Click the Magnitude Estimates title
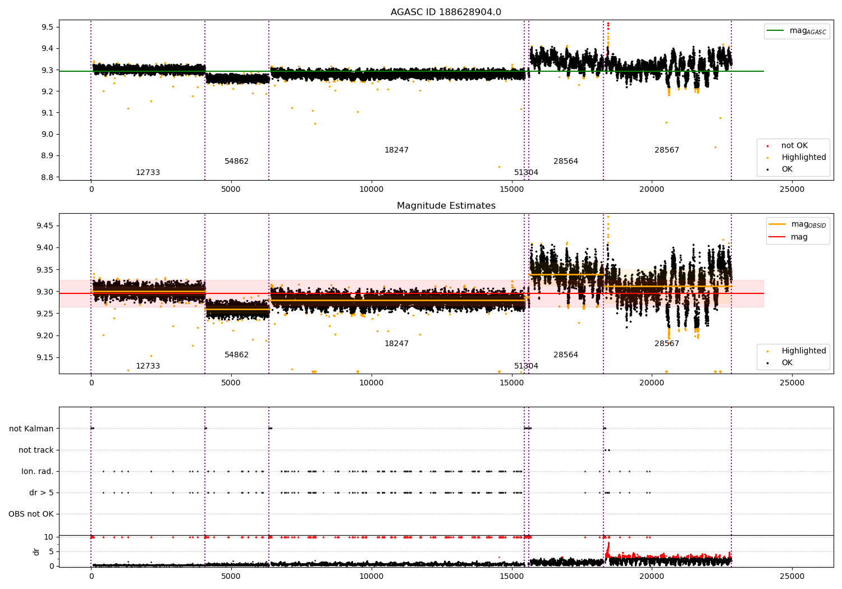The width and height of the screenshot is (842, 589). tap(446, 206)
